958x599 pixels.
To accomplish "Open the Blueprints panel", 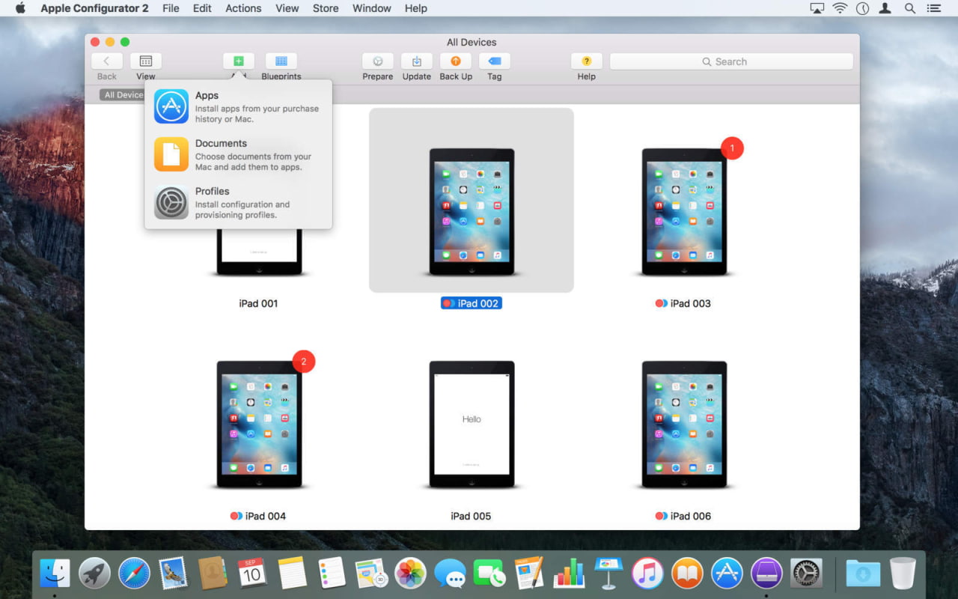I will [x=281, y=61].
